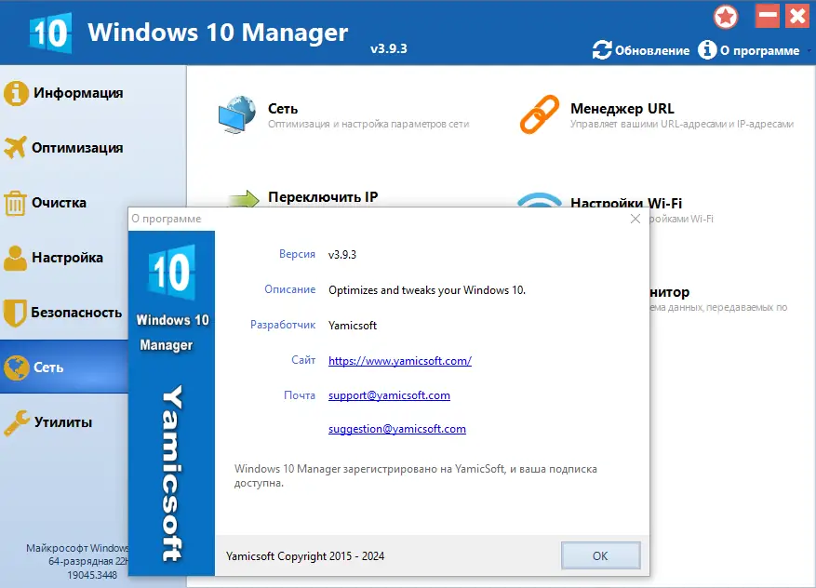The width and height of the screenshot is (816, 588).
Task: Click the vertical Yamicsoft banner text
Action: point(172,474)
